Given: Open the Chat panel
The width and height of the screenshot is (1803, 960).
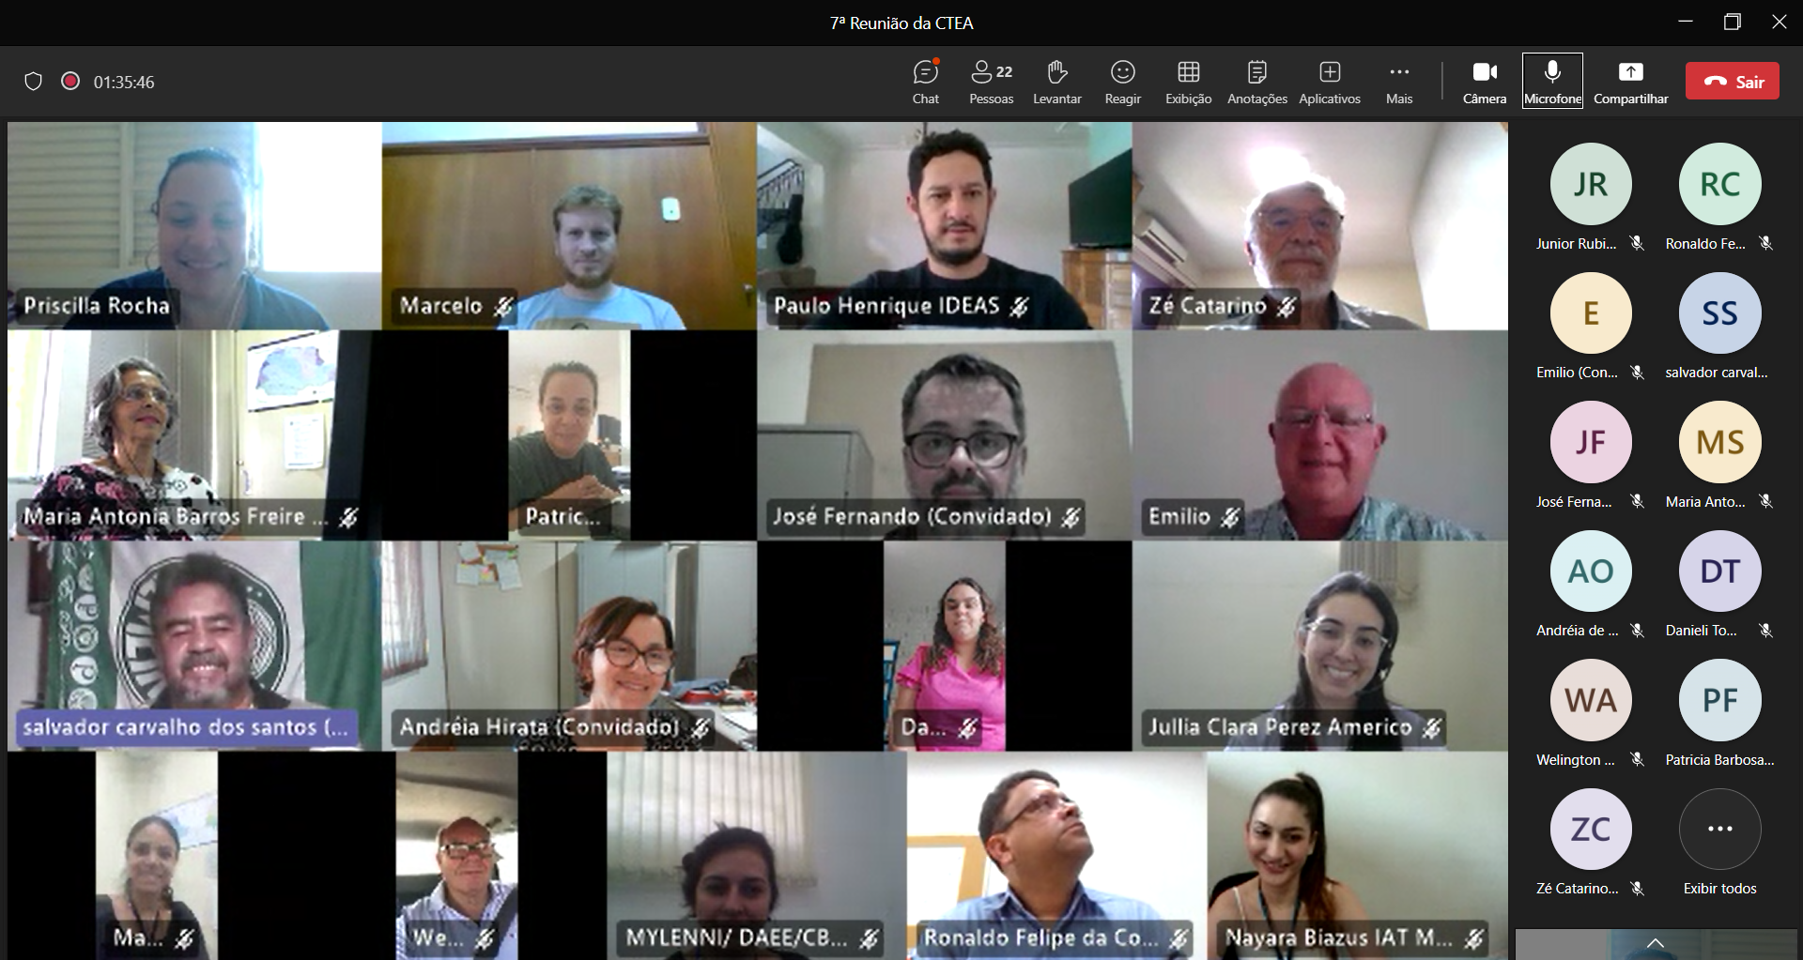Looking at the screenshot, I should click(x=926, y=82).
